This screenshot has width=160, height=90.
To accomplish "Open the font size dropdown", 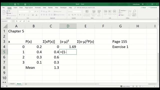I will tap(33, 12).
